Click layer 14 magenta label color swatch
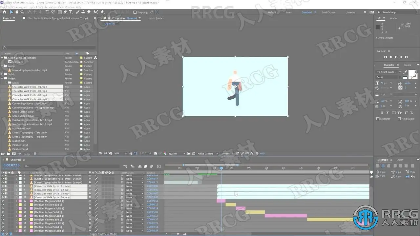Screen dimensions: 420x236 coord(20,208)
